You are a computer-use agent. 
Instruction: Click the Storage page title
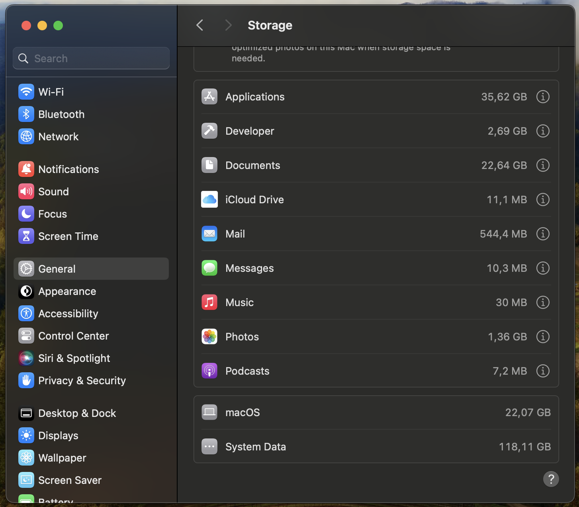[270, 25]
